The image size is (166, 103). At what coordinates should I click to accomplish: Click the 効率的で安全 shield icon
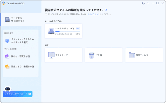click(12, 21)
